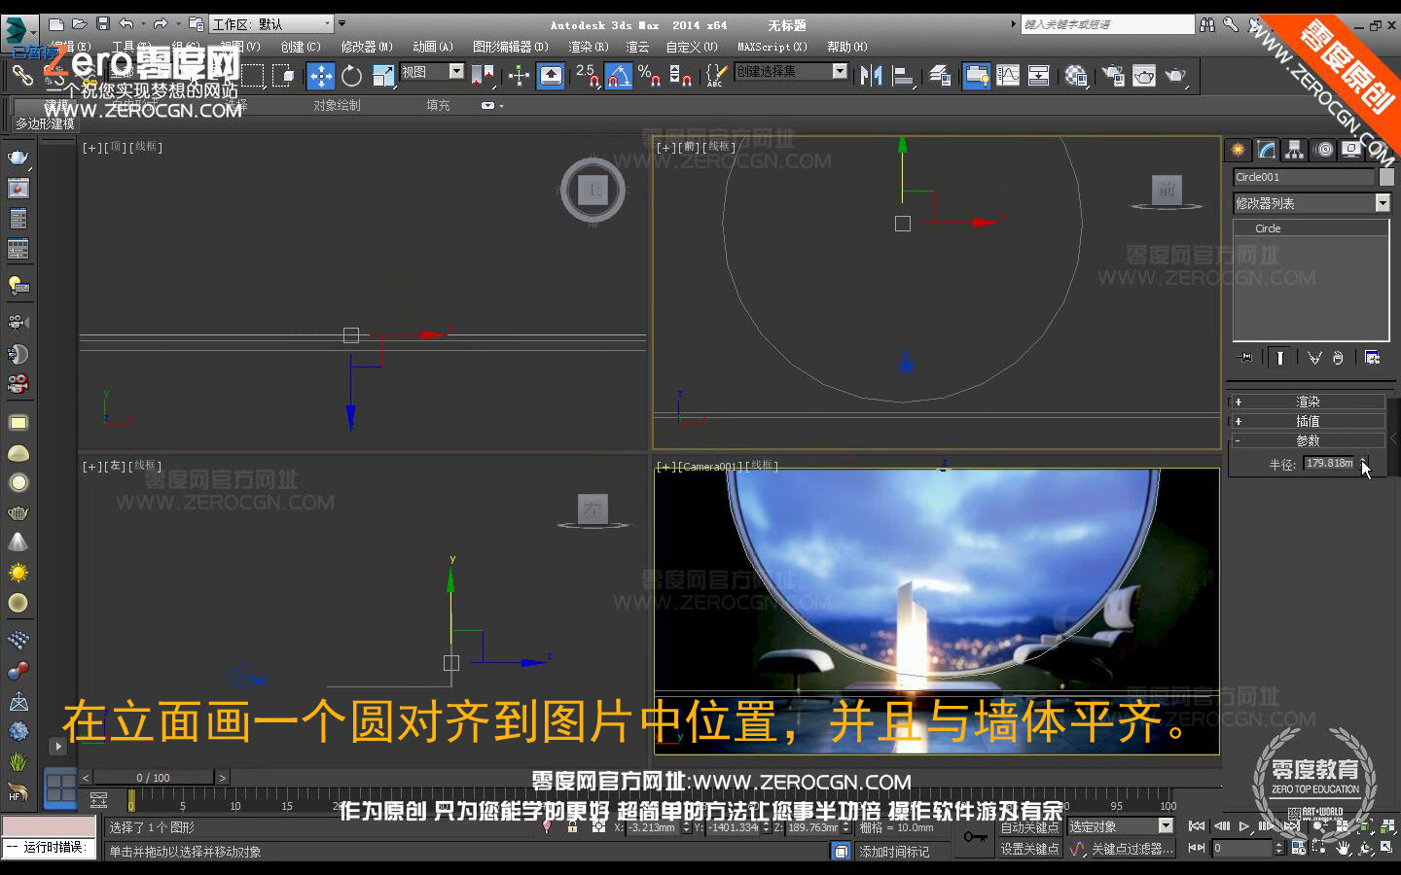This screenshot has height=875, width=1401.
Task: Click the Window/Crossing selection icon
Action: click(283, 76)
